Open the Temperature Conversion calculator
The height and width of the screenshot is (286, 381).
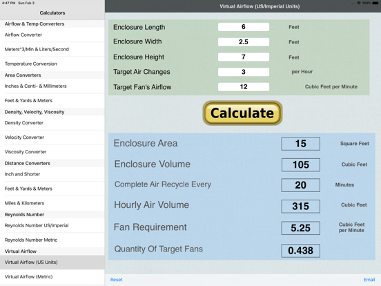52,64
